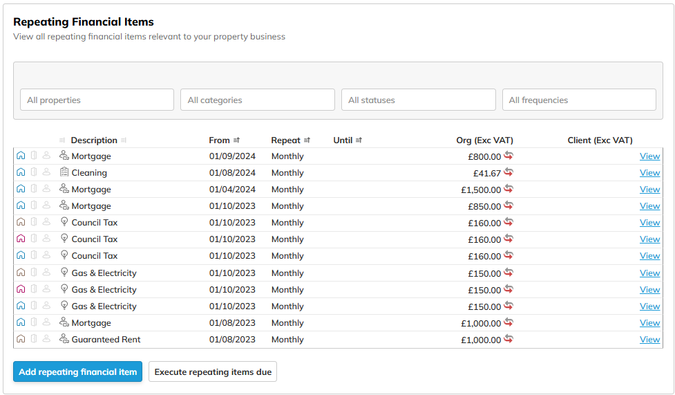
Task: Click Execute repeating items due
Action: (x=213, y=371)
